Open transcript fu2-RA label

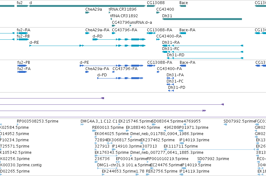[x=23, y=30]
